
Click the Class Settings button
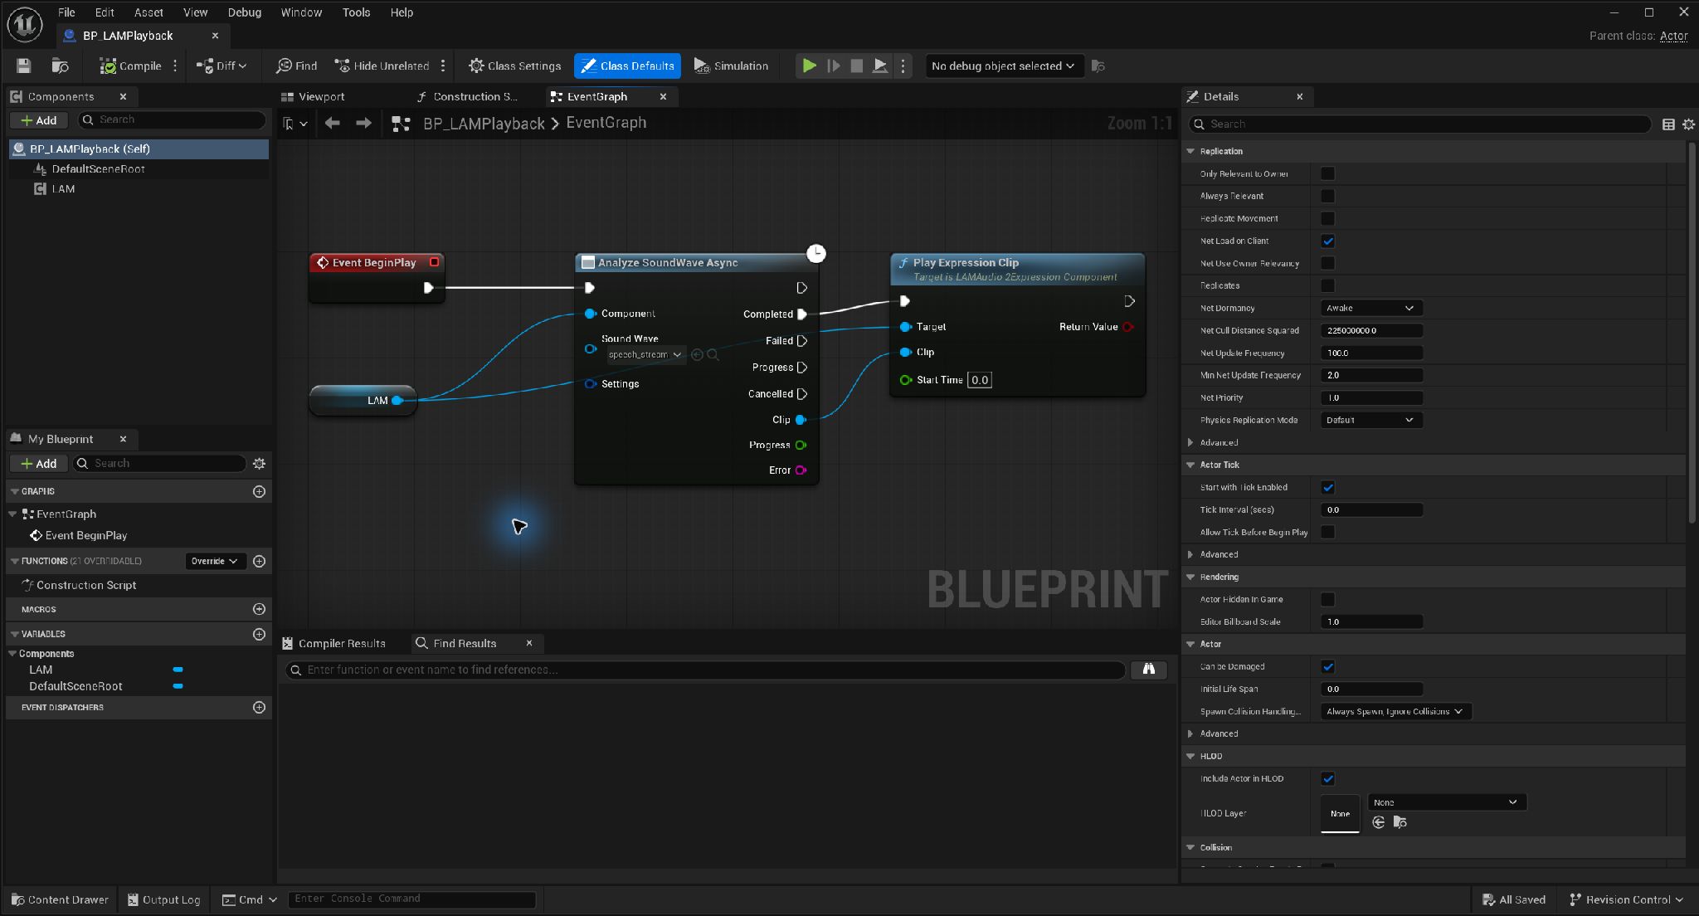click(x=515, y=66)
